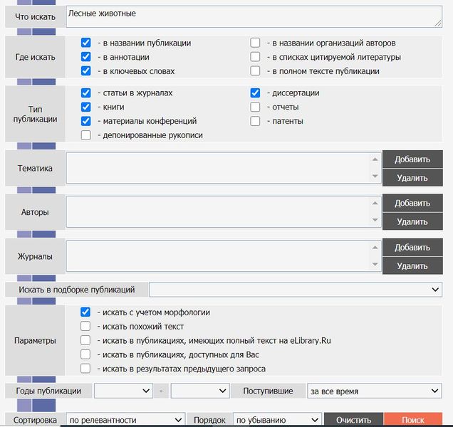The image size is (453, 427).
Task: Enable 'депонированные рукописи' checkbox
Action: (85, 135)
